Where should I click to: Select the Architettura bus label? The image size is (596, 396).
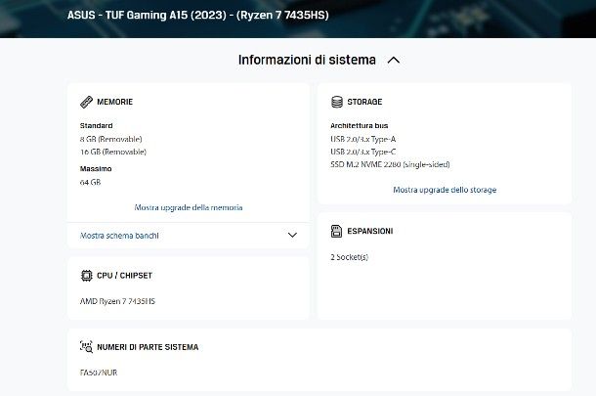(x=360, y=125)
